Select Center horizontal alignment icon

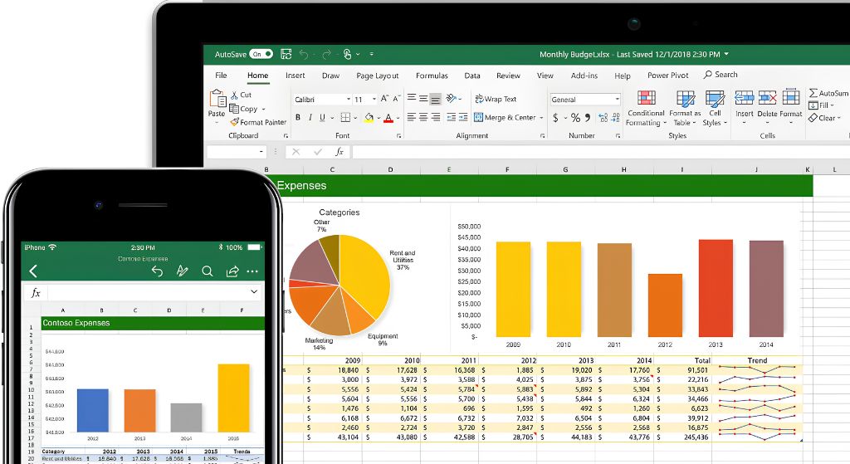pyautogui.click(x=423, y=117)
